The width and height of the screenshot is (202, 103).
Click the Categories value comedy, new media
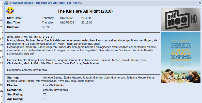point(56,90)
